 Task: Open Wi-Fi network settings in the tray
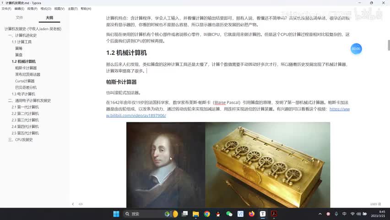(x=352, y=214)
